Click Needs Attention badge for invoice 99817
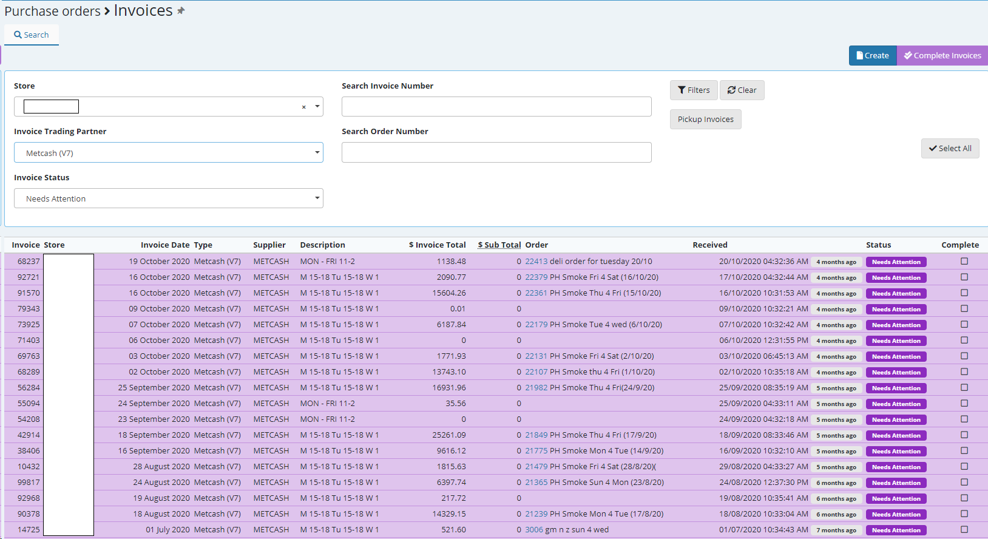The image size is (988, 539). (896, 483)
